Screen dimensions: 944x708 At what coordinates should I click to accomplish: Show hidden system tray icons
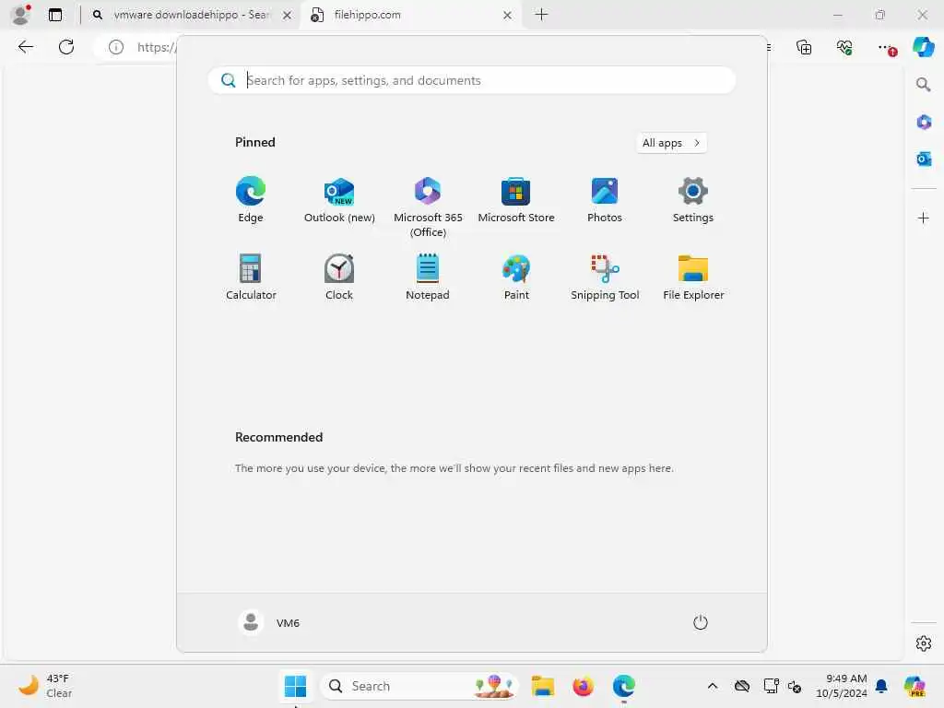[x=713, y=686]
